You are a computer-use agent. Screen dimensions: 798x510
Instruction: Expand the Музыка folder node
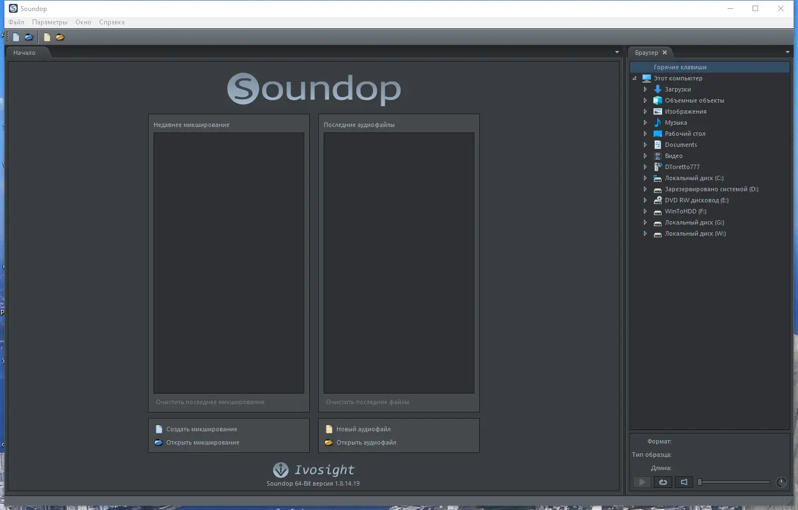pyautogui.click(x=645, y=123)
